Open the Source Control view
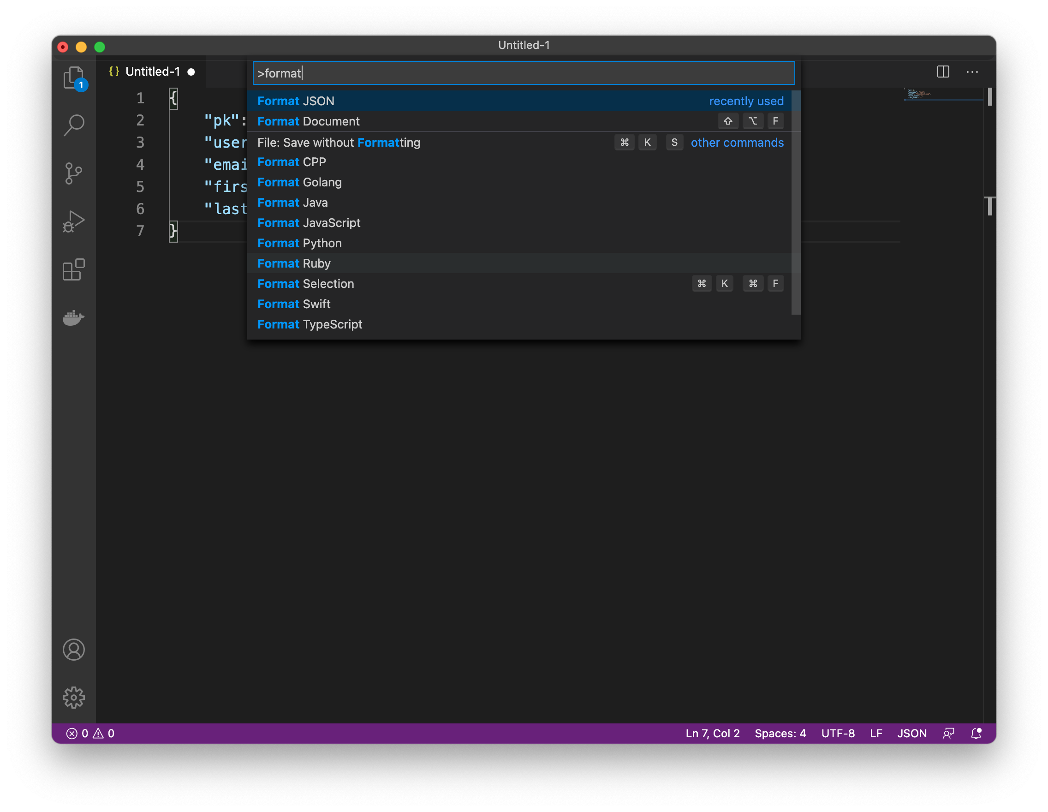 pyautogui.click(x=73, y=173)
